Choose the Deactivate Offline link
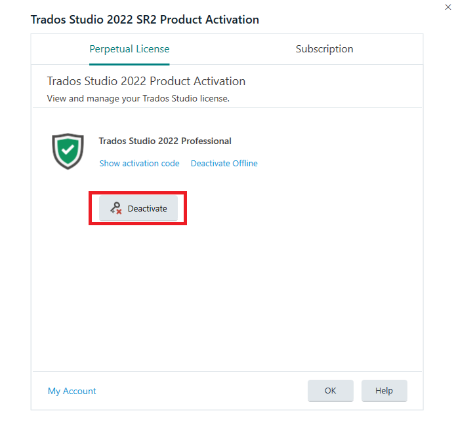 pyautogui.click(x=224, y=163)
